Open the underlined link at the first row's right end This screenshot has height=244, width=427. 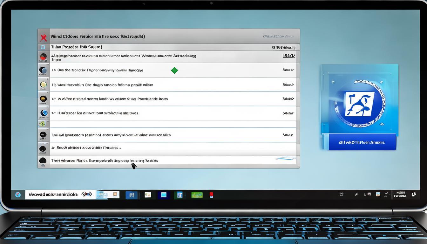click(x=288, y=56)
